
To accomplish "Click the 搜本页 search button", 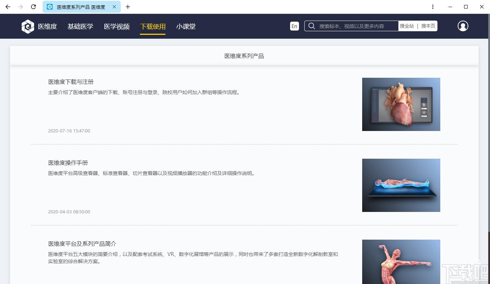I will (428, 26).
